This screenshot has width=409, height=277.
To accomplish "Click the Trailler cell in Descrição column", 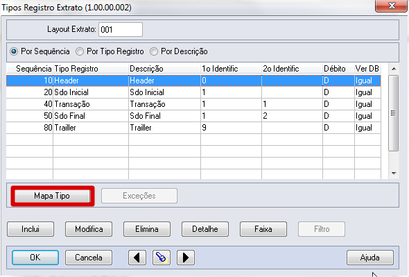I will pos(164,128).
